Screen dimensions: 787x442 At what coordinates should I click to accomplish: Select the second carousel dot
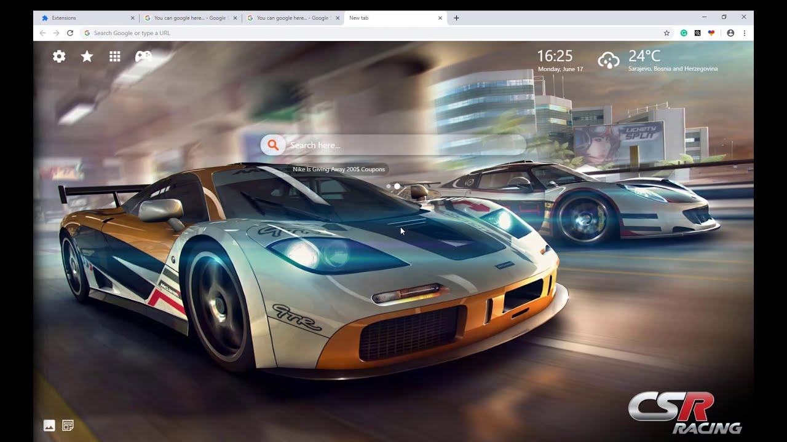coord(397,186)
